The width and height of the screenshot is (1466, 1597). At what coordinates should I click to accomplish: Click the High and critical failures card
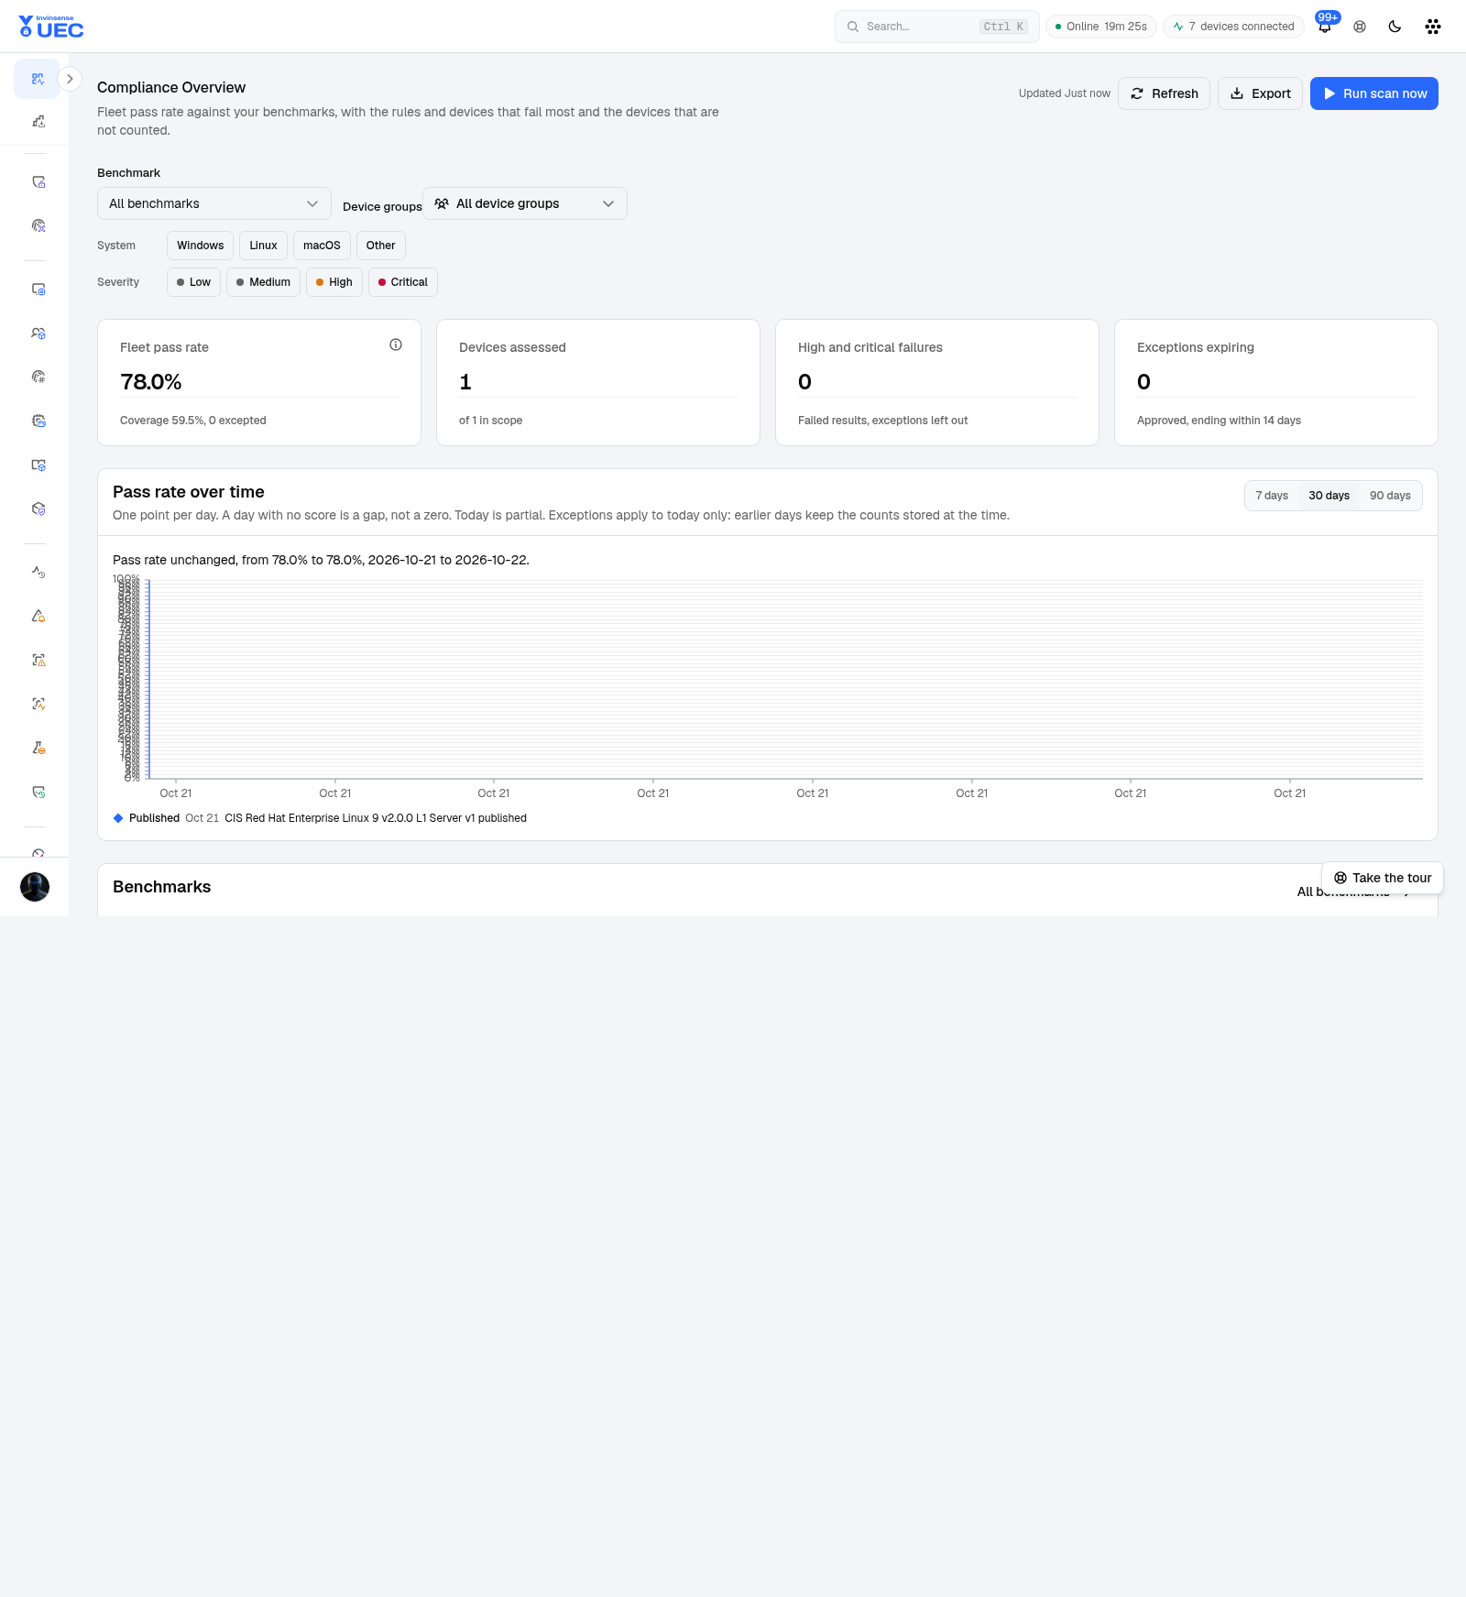point(937,382)
